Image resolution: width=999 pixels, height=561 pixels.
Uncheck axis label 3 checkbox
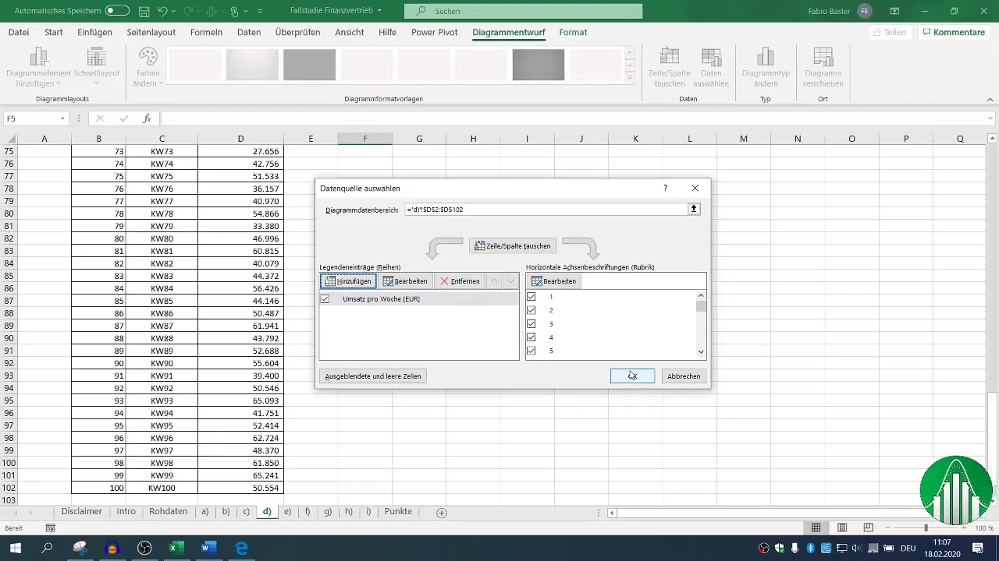coord(531,323)
